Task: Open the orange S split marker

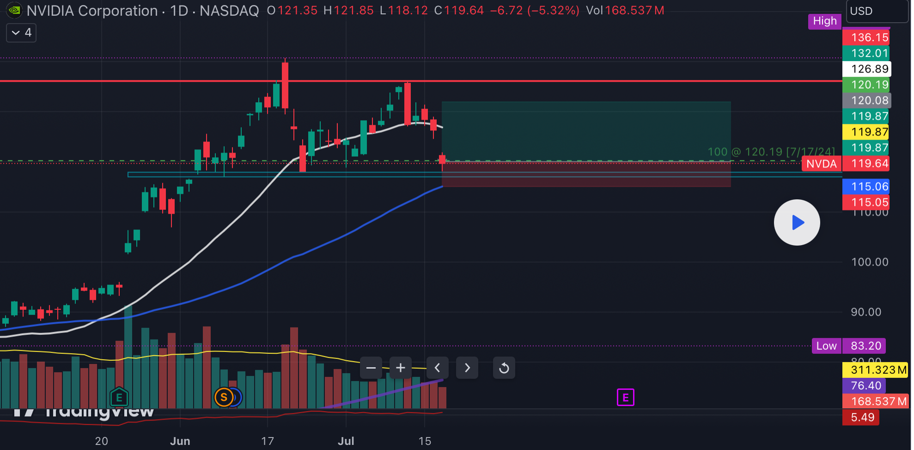Action: [224, 397]
